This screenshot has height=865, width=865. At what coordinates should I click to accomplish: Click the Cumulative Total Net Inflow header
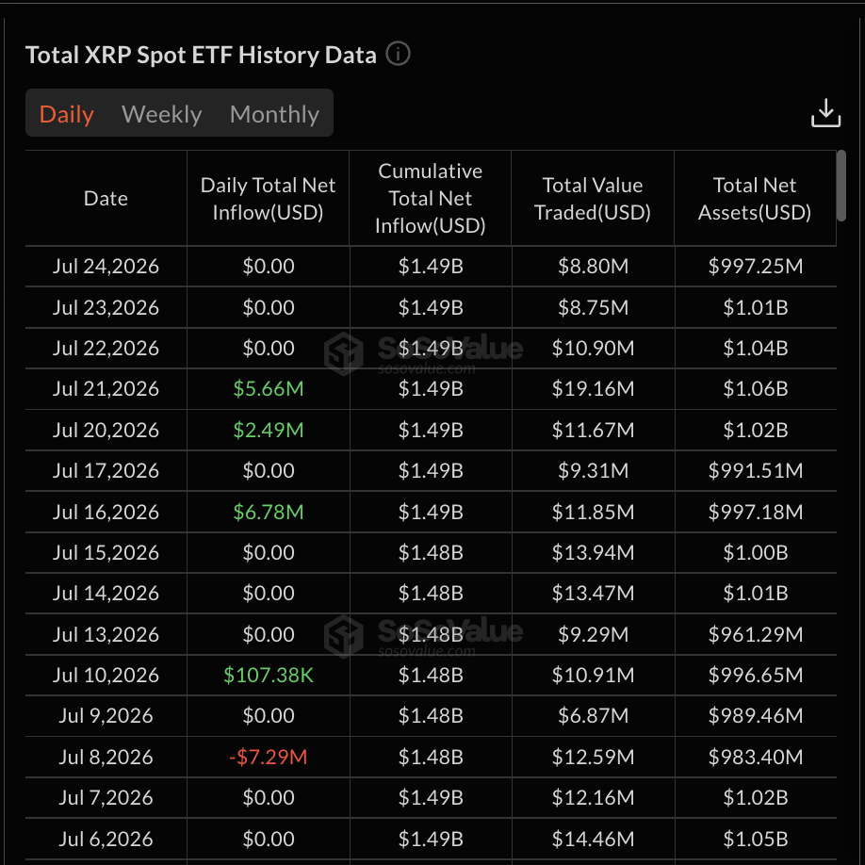pos(431,199)
